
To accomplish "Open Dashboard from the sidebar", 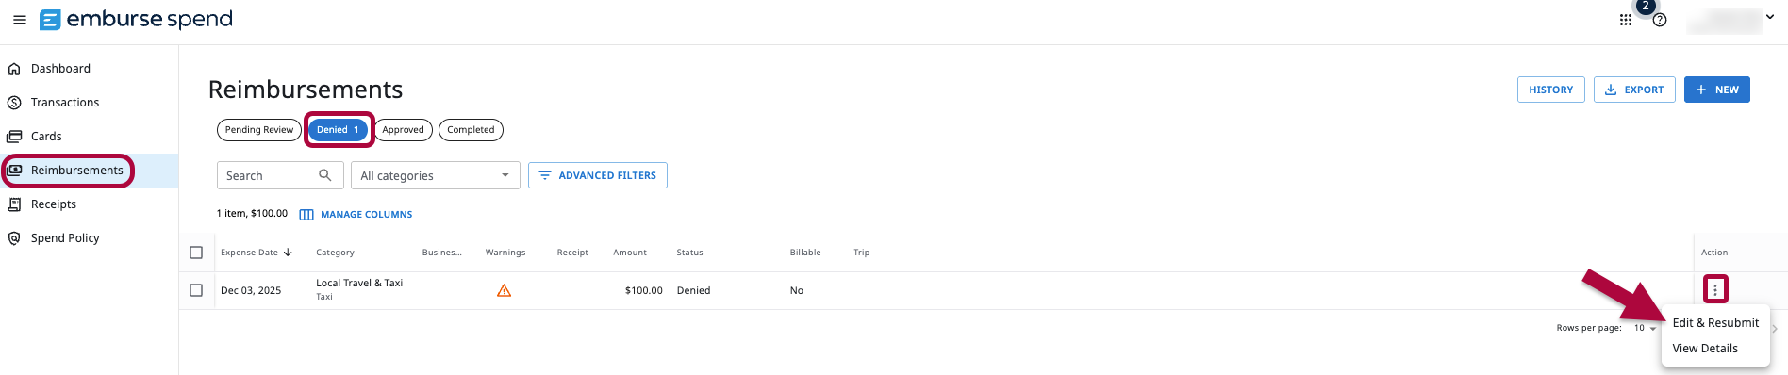I will (x=60, y=69).
